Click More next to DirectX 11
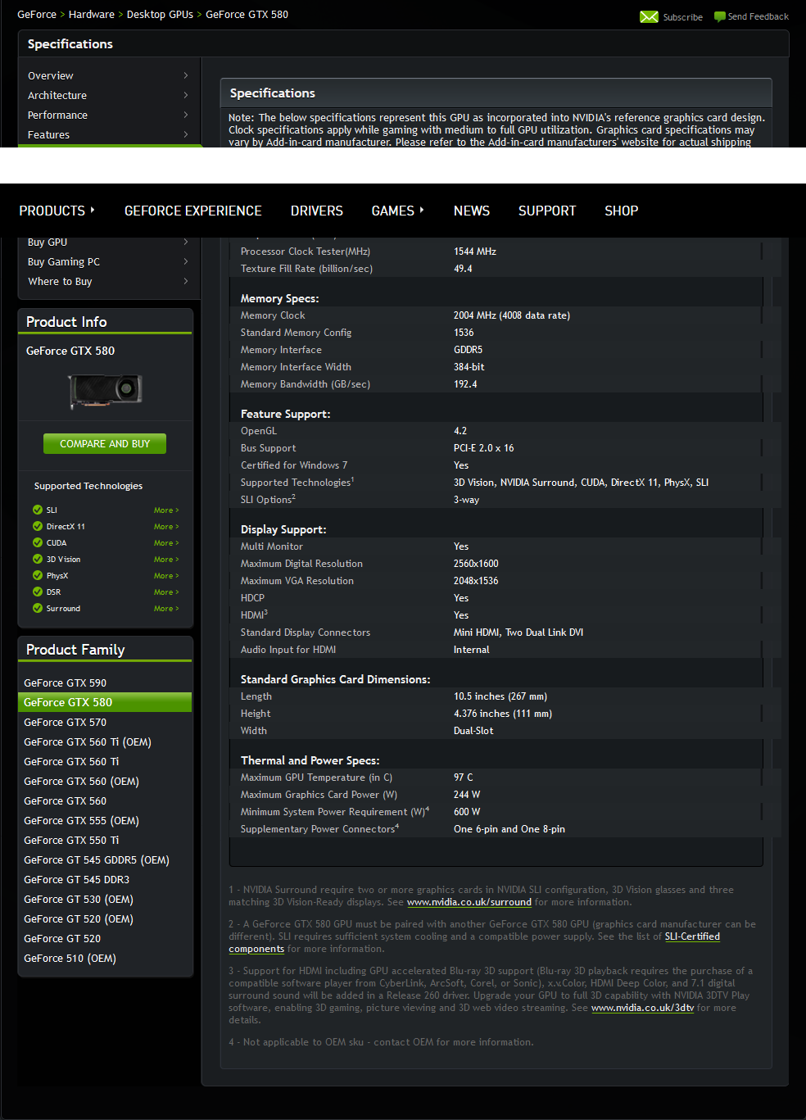The image size is (806, 1120). pos(165,526)
